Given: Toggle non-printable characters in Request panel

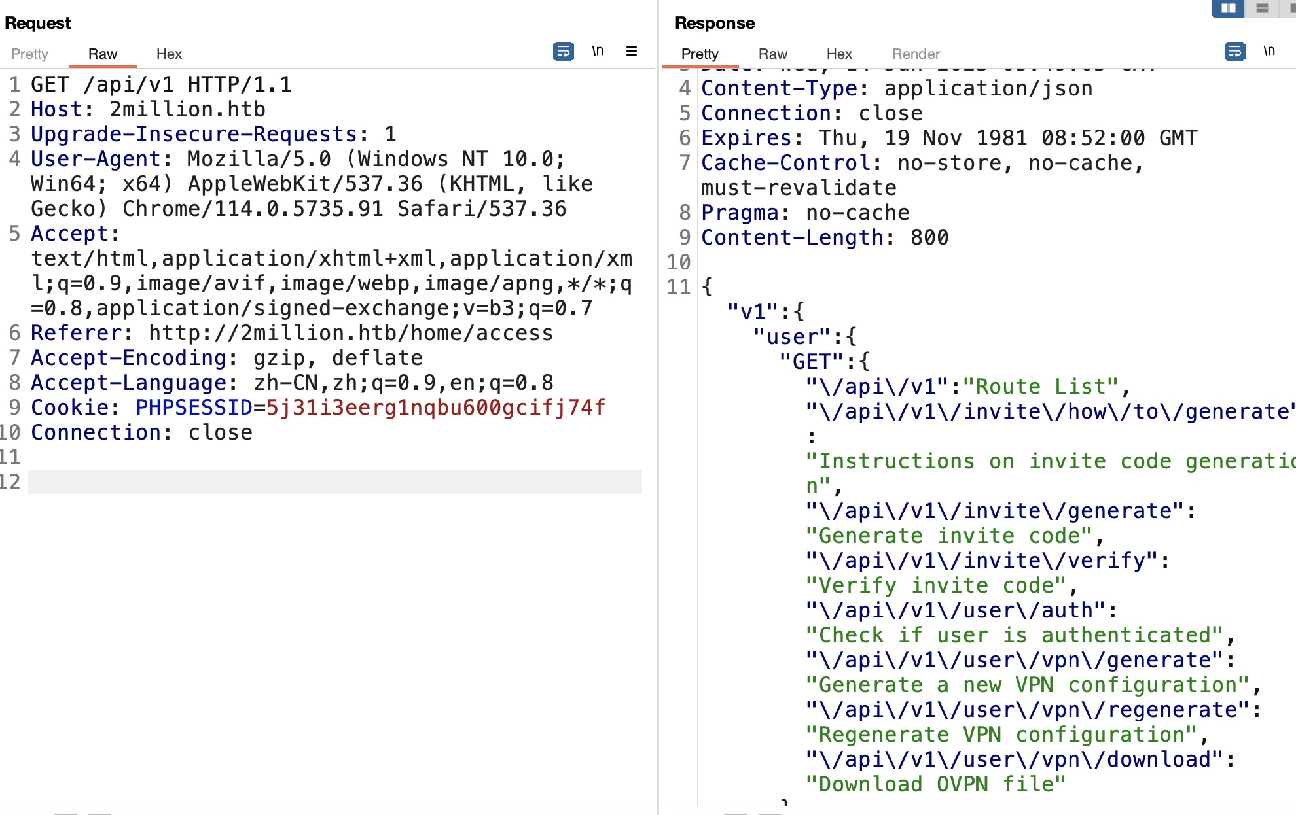Looking at the screenshot, I should [x=598, y=51].
